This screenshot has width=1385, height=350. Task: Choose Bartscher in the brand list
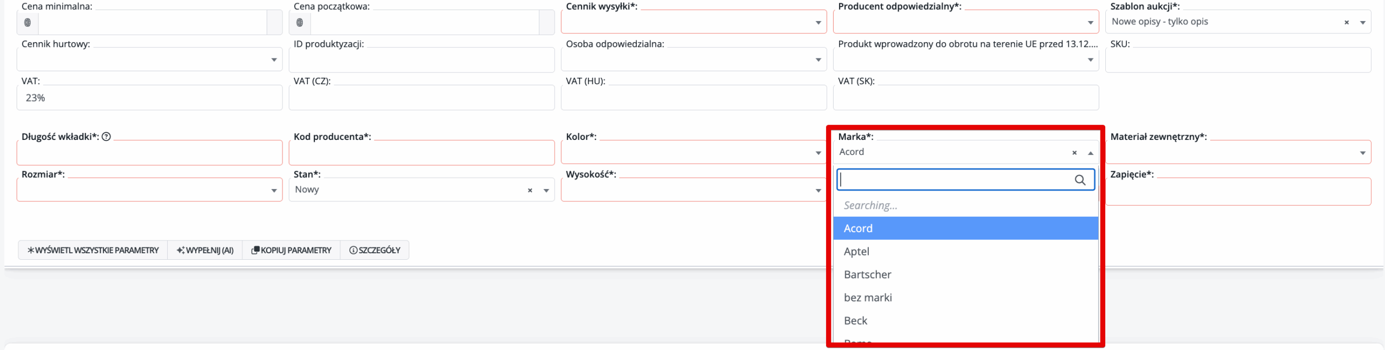pos(867,274)
